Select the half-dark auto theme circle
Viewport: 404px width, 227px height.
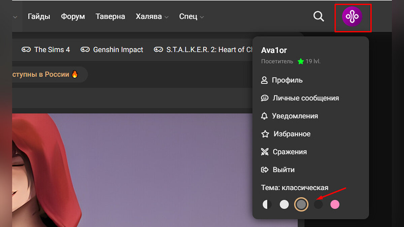click(x=267, y=204)
